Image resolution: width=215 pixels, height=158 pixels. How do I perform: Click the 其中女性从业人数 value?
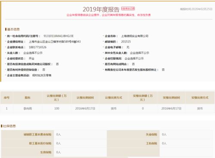point(139,53)
